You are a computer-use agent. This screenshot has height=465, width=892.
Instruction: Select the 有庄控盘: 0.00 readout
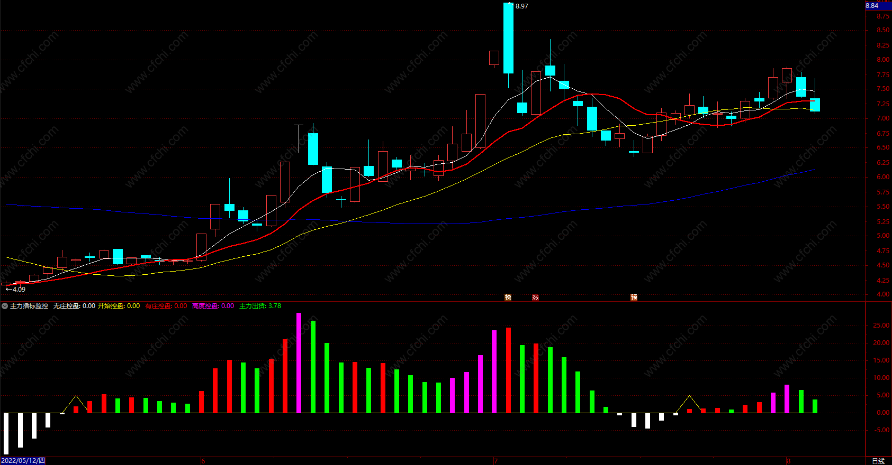(x=166, y=306)
